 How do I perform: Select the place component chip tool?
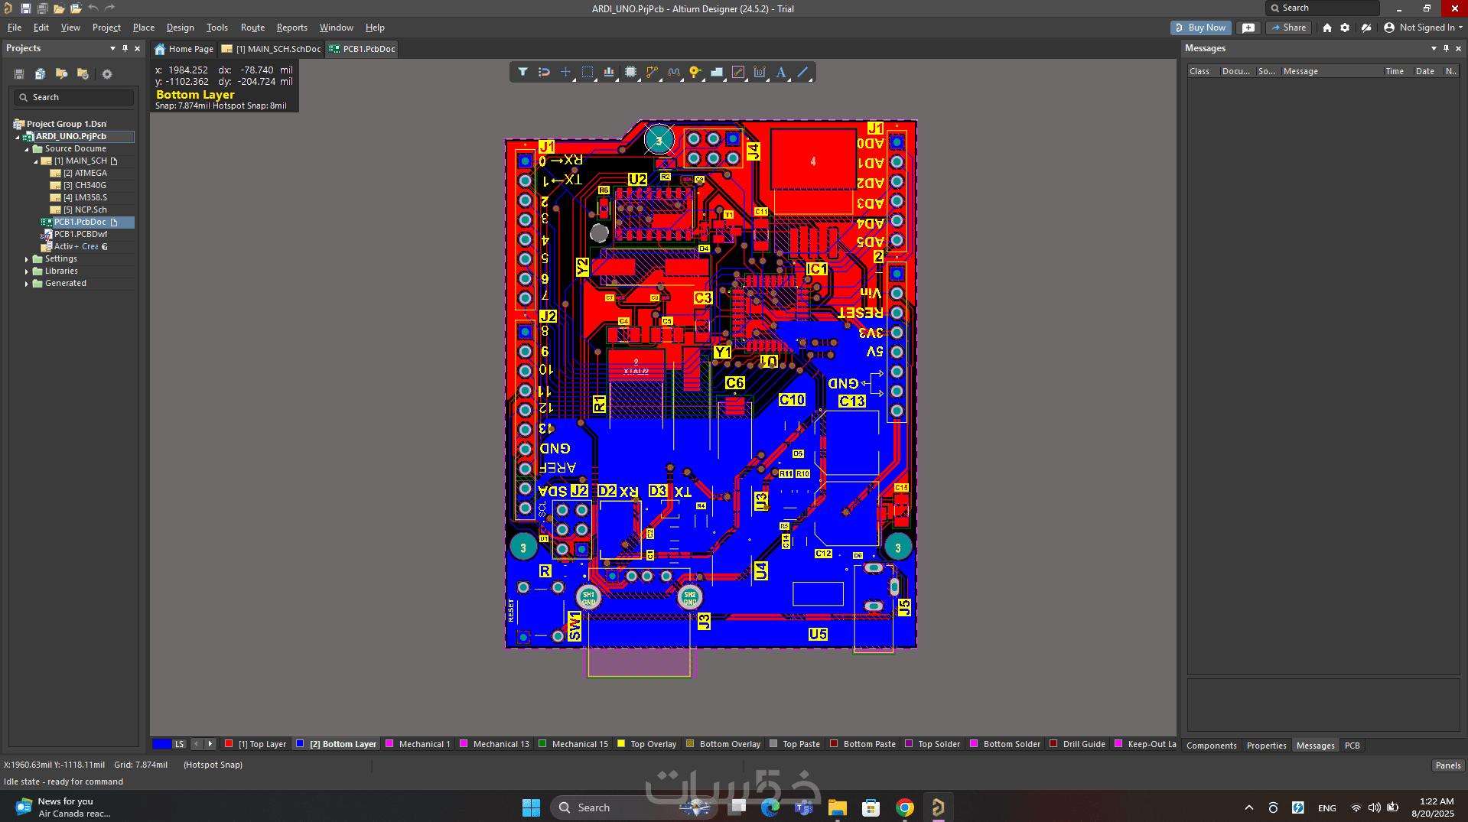630,72
